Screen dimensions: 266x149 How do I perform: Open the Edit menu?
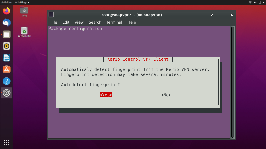pos(66,22)
